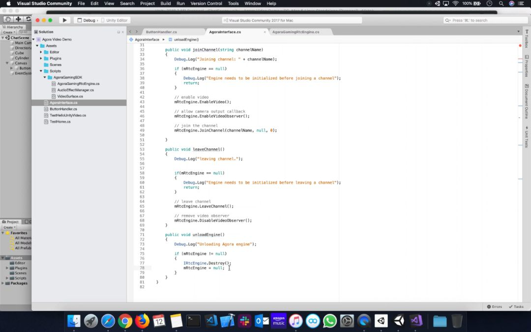Image resolution: width=531 pixels, height=332 pixels.
Task: Show the Tasks pad
Action: [x=516, y=306]
